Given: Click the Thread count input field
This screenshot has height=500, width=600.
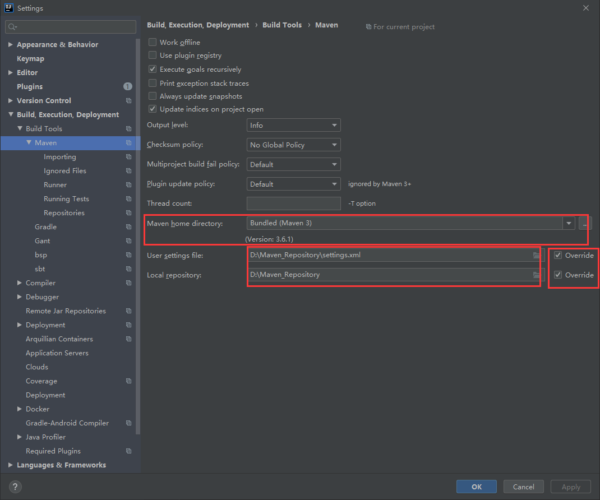Looking at the screenshot, I should (x=293, y=203).
